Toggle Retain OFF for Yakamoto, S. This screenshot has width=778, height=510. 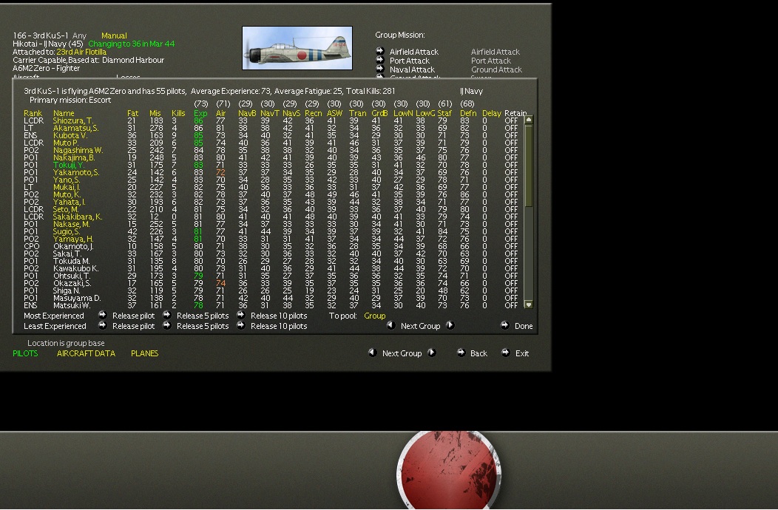point(511,173)
